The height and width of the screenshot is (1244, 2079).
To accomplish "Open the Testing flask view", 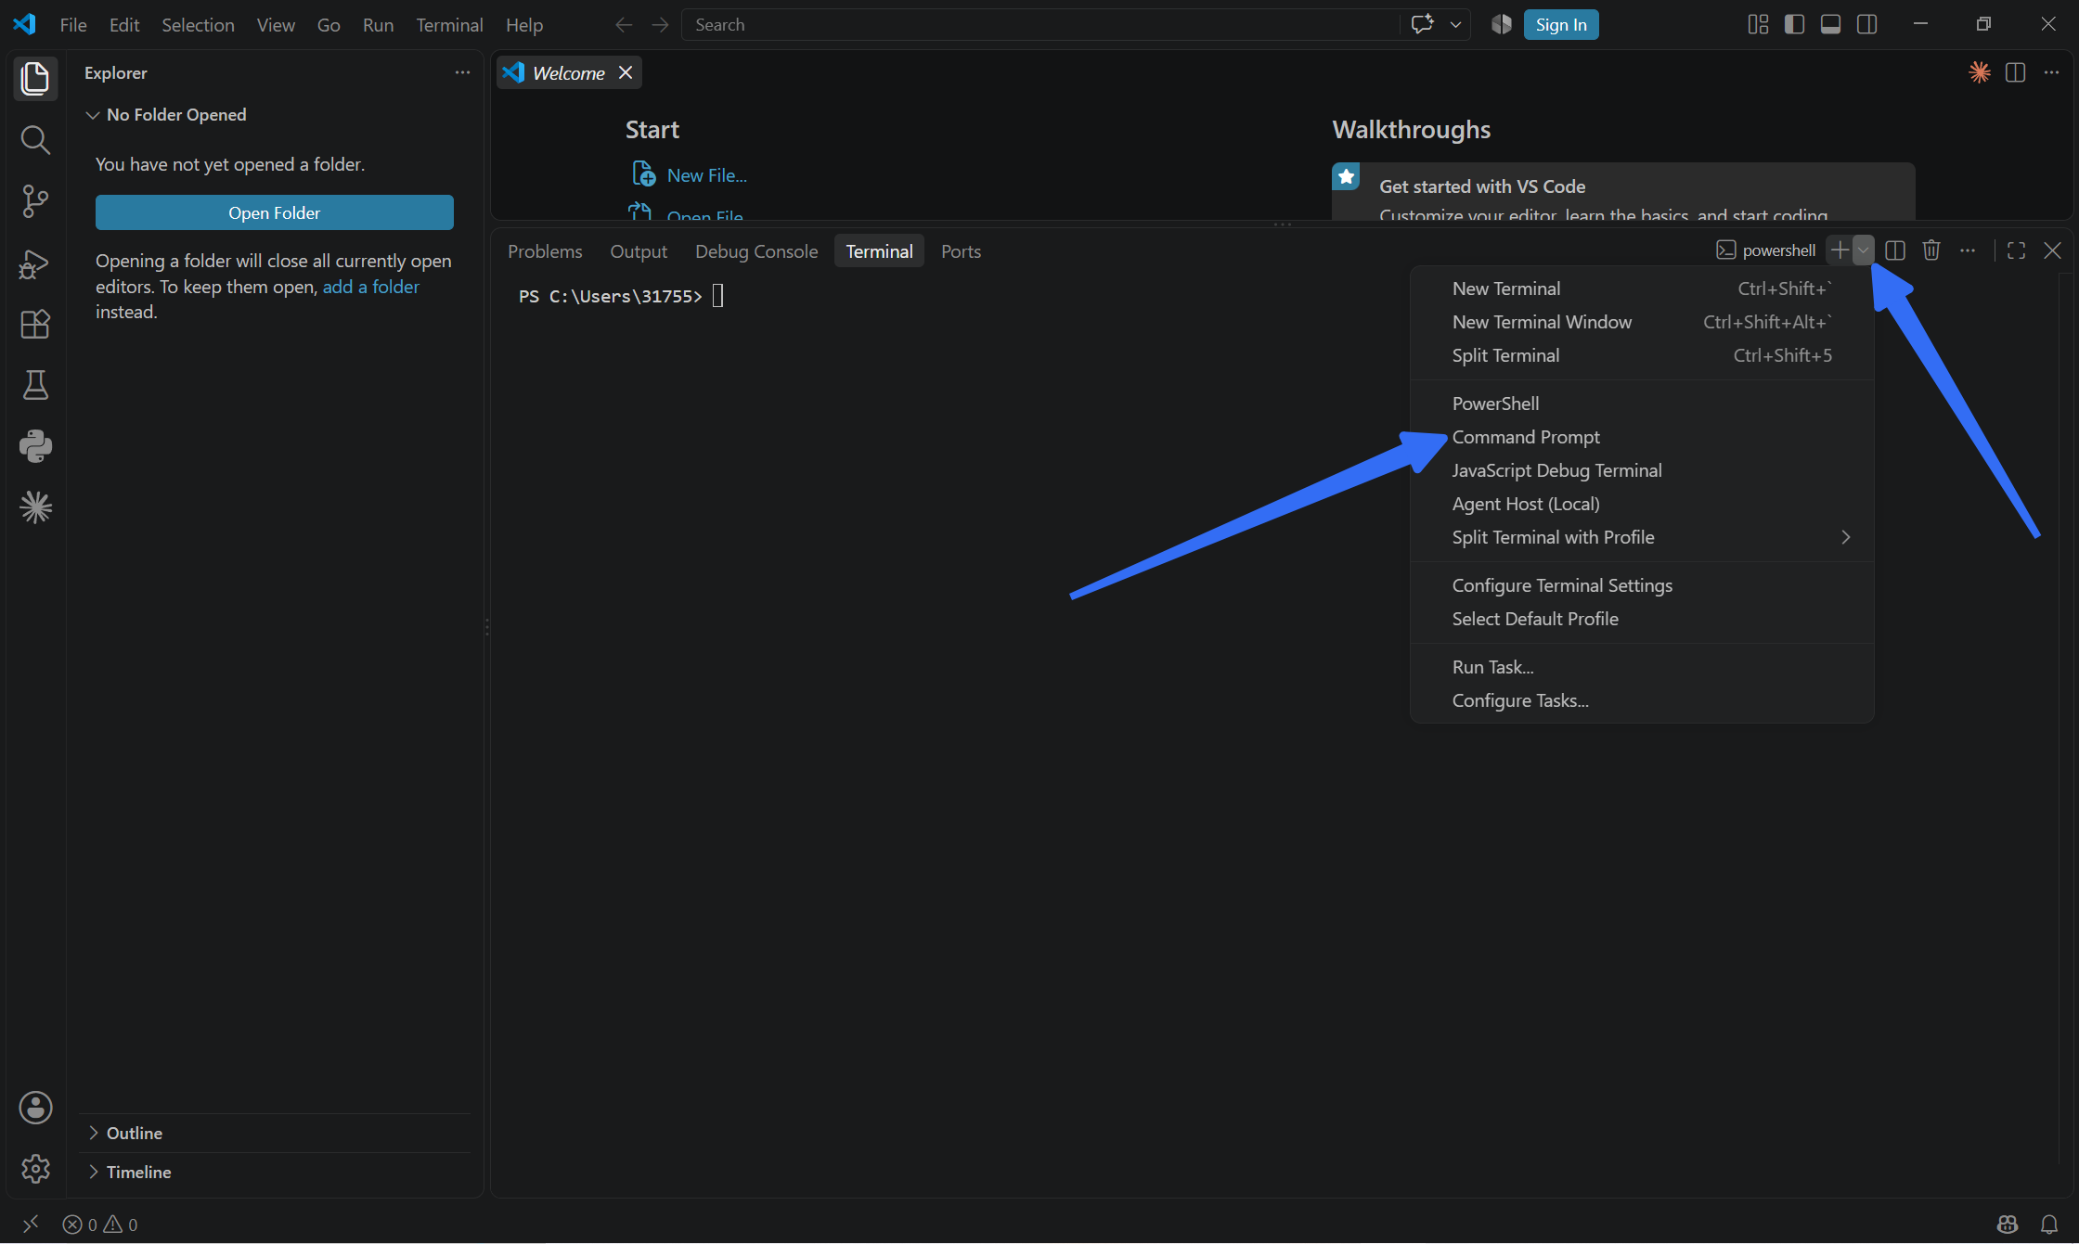I will 35,385.
